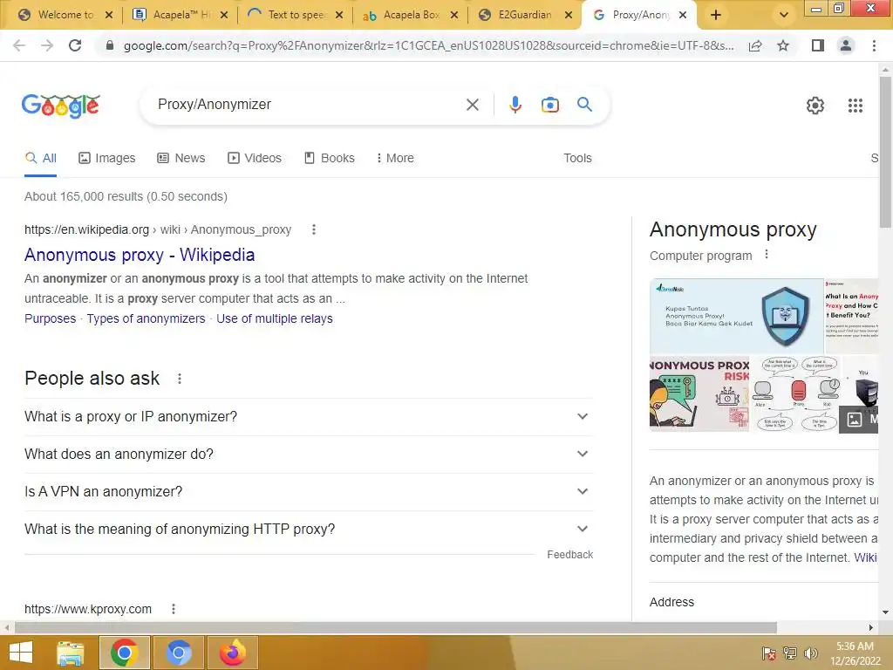Open the Chrome profile avatar

846,45
